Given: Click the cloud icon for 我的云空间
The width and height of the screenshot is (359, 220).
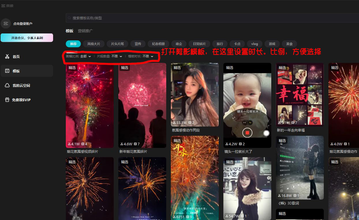Looking at the screenshot, I should point(7,85).
